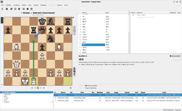
Task: Select the Anderssen vs Kieseritzky game row
Action: pos(118,98)
